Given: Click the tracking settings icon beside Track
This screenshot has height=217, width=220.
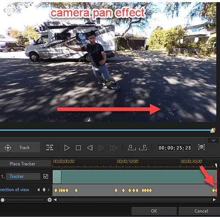Looking at the screenshot, I should pyautogui.click(x=50, y=147).
